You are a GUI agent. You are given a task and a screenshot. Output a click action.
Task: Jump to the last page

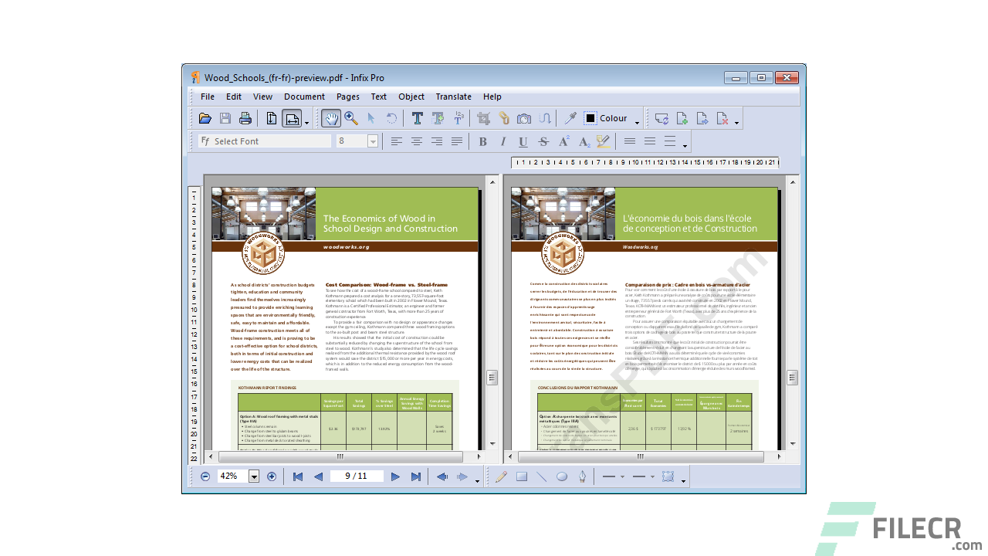point(415,476)
